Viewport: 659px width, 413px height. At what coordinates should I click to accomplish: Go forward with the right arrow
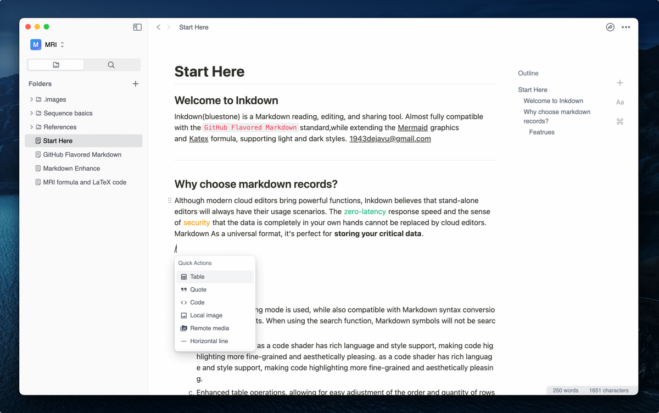(169, 27)
